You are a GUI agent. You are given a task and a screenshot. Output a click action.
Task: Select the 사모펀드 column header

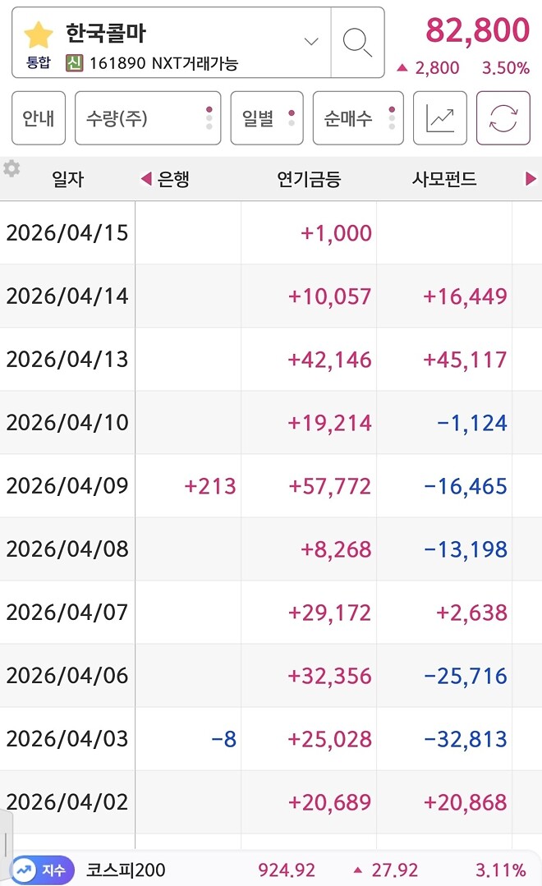443,178
